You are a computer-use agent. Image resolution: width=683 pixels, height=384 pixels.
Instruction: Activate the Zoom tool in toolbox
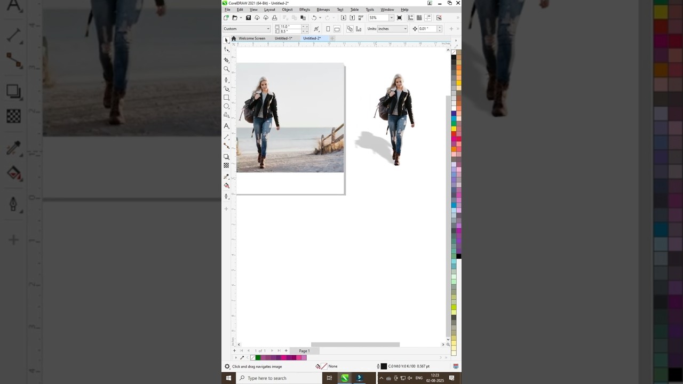[x=226, y=69]
